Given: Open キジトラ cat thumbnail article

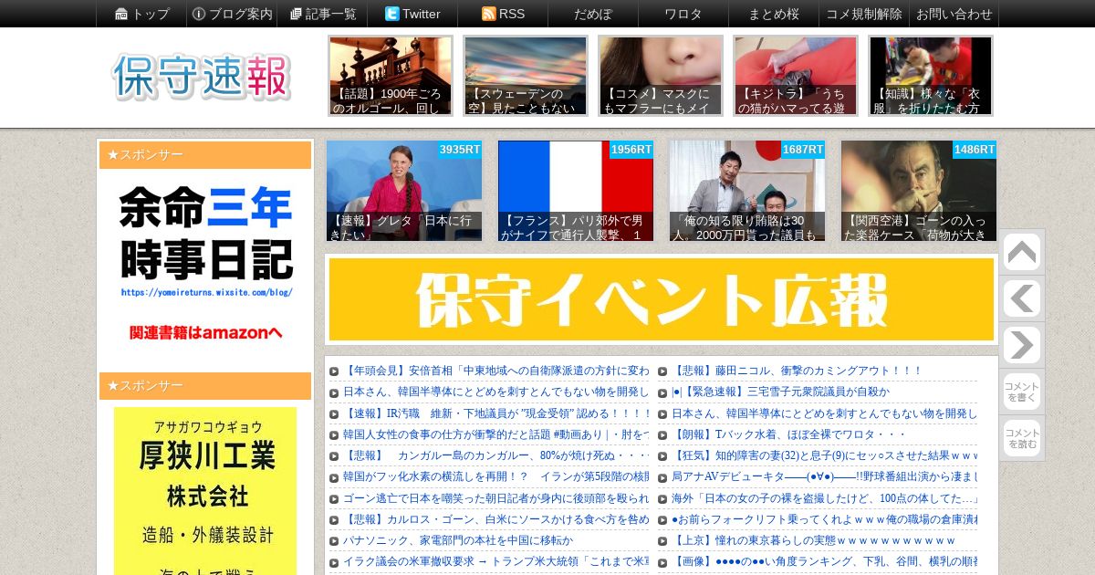Looking at the screenshot, I should pyautogui.click(x=796, y=76).
